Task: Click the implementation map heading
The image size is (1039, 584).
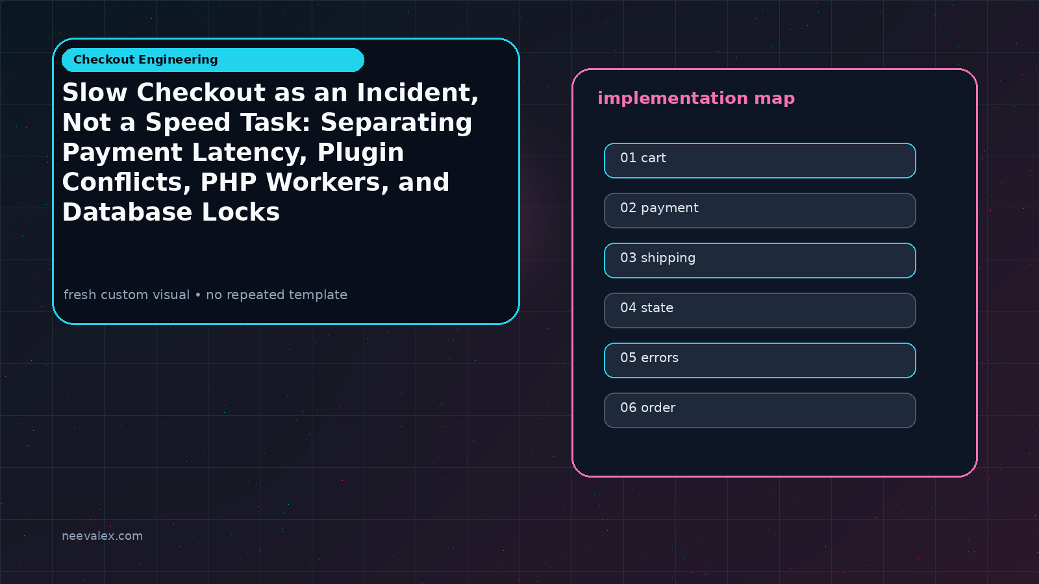Action: 696,98
